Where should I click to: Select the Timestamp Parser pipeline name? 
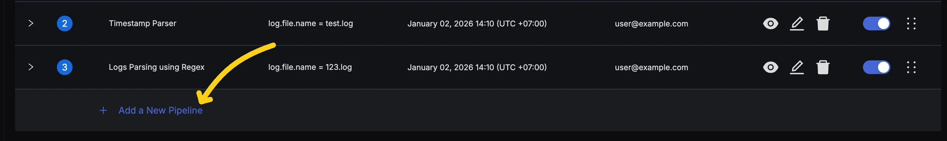pos(142,23)
